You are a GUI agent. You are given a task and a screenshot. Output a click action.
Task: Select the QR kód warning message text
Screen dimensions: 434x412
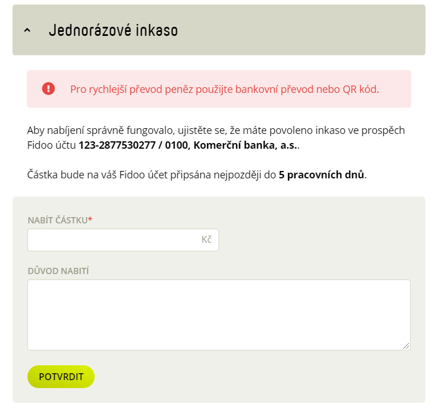tap(225, 89)
